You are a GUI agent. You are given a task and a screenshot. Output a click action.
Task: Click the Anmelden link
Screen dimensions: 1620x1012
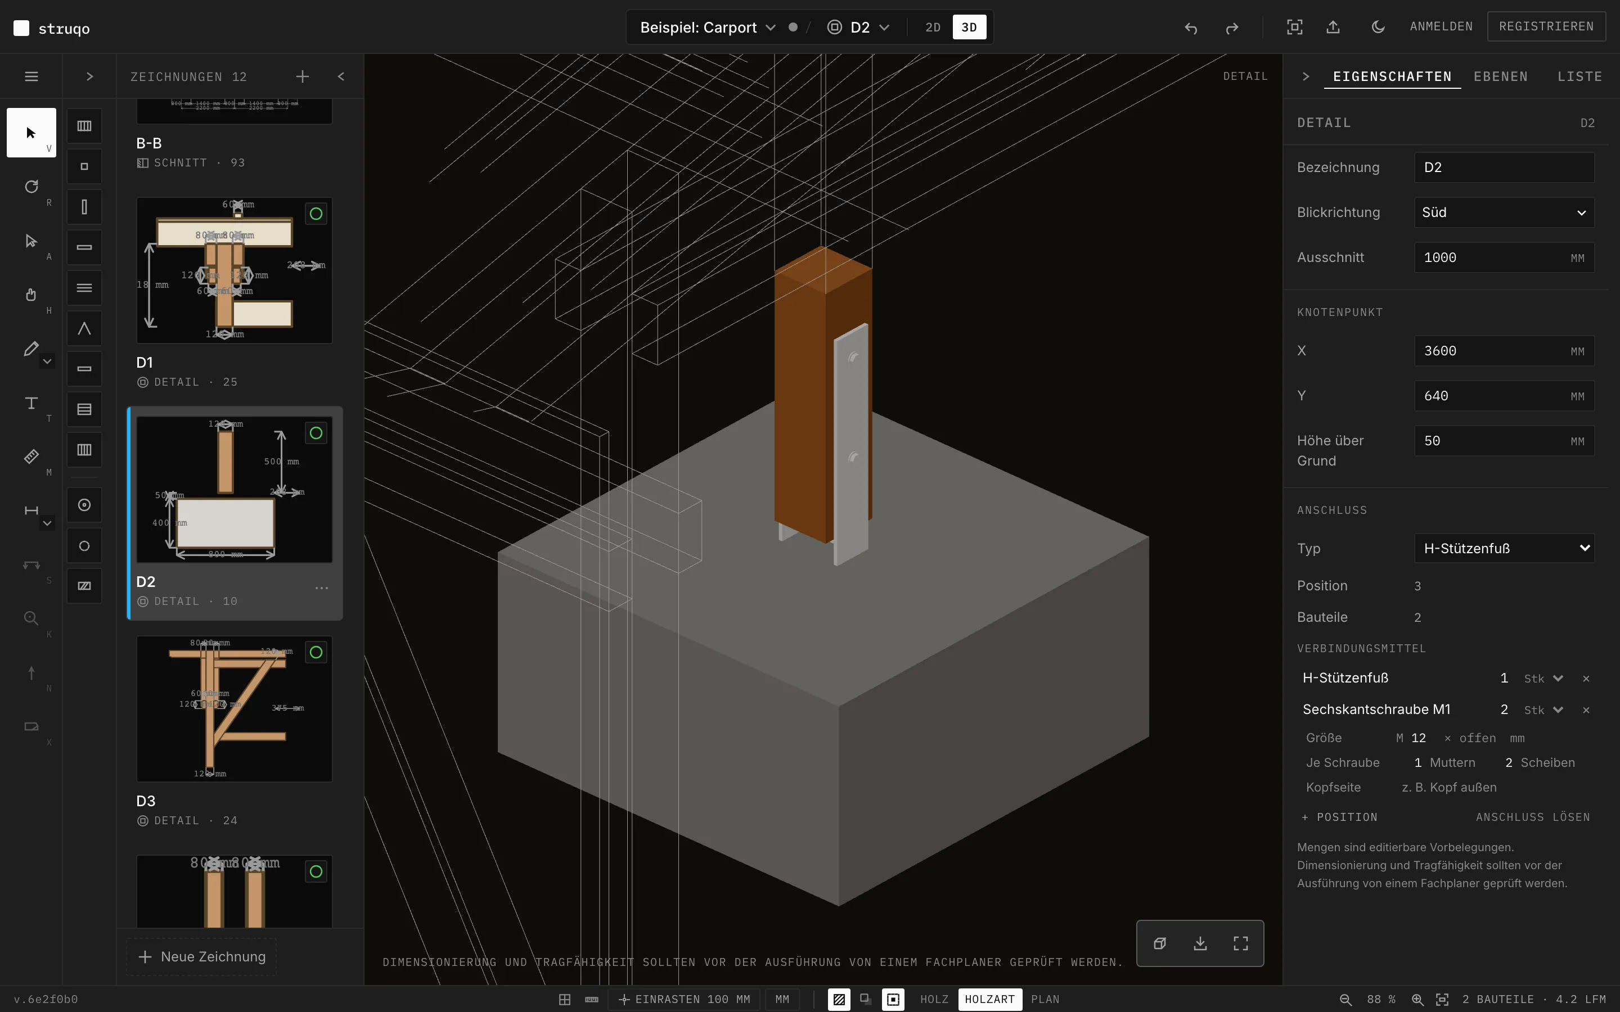click(1441, 26)
